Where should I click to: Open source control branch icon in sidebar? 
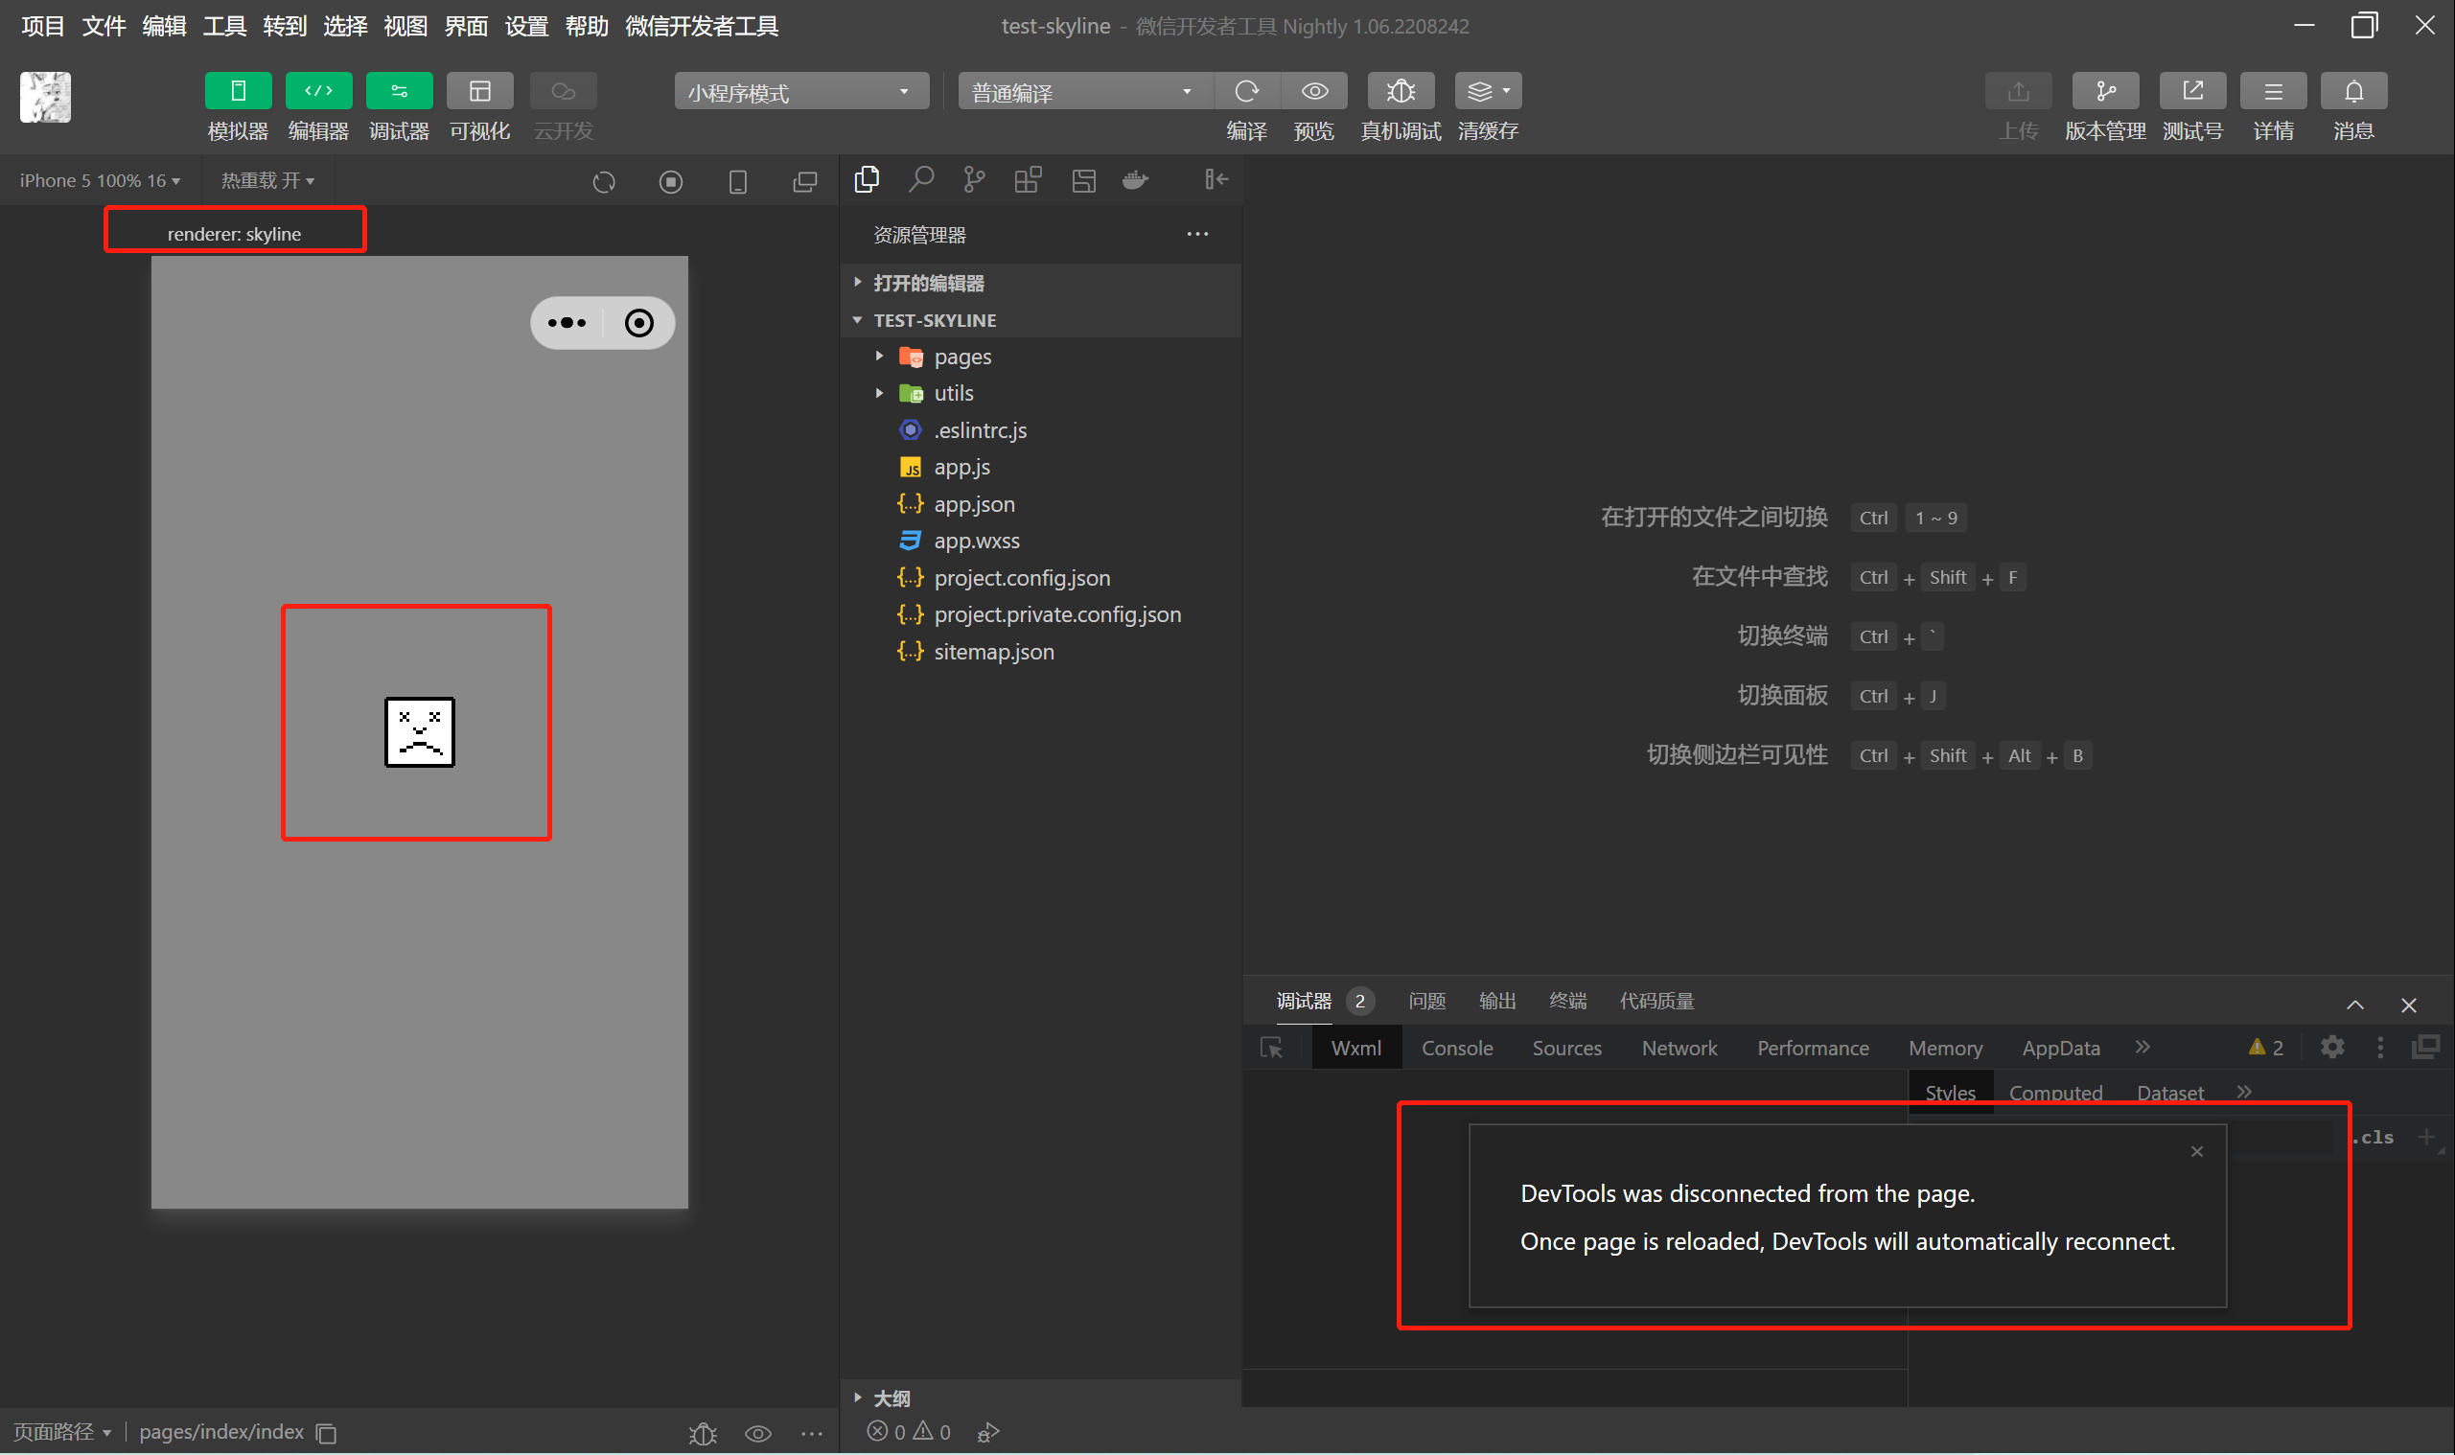974,179
